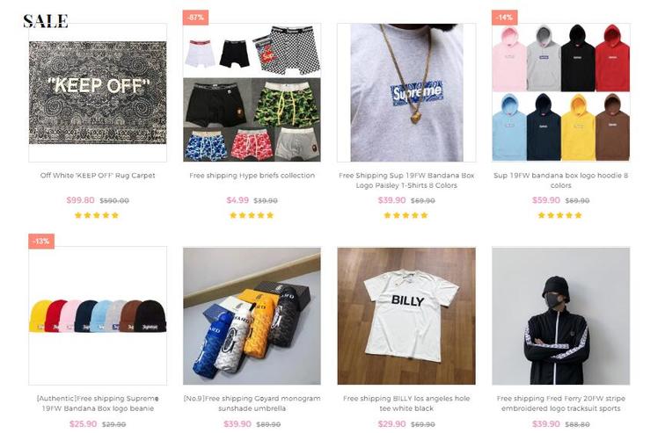View the grey Supreme bandana box logo tee image
This screenshot has width=665, height=433.
[406, 93]
